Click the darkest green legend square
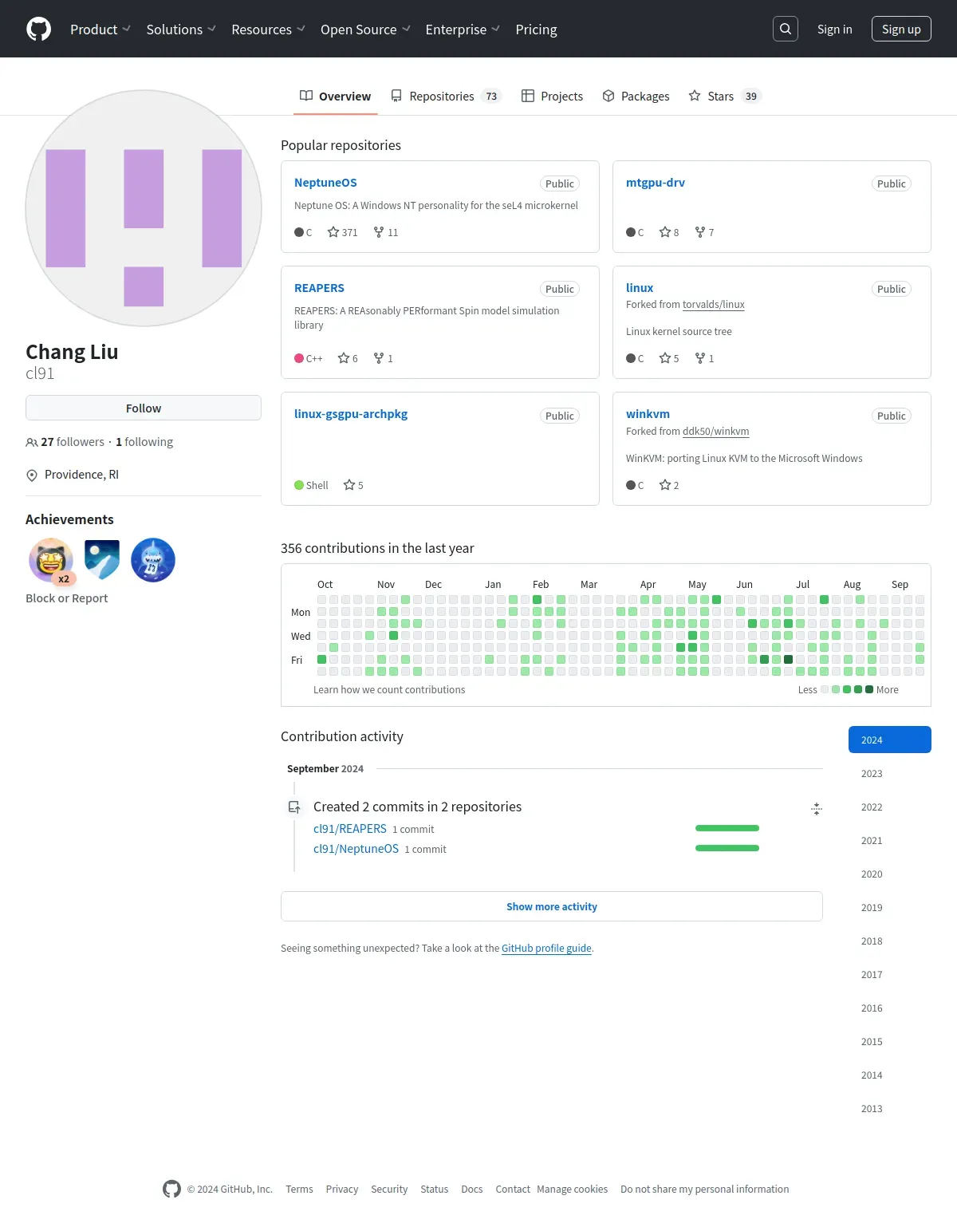The image size is (957, 1231). (x=869, y=689)
